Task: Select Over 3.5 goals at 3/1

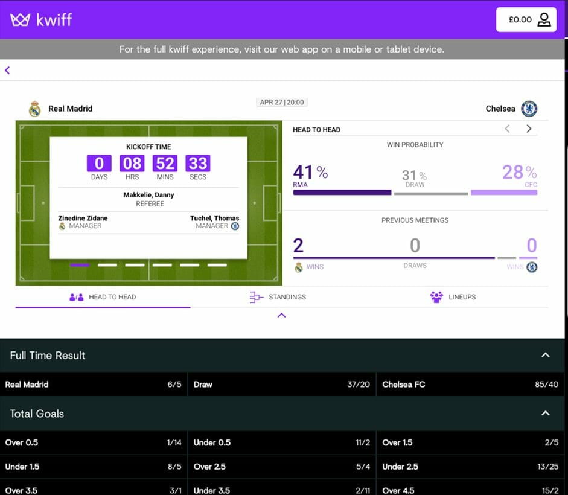Action: [94, 487]
